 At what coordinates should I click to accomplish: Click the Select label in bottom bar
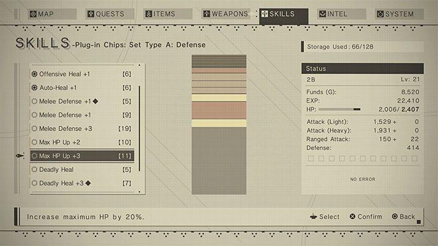[x=329, y=217]
